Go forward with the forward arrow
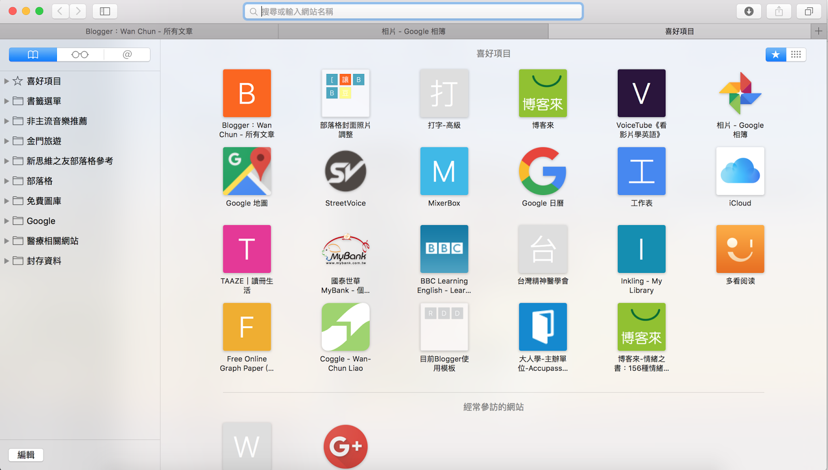This screenshot has width=828, height=470. tap(78, 11)
